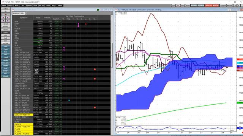Open the T&S menu button

(x=23, y=6)
